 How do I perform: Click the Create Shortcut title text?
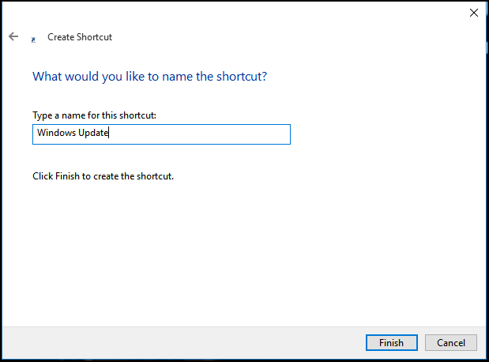click(x=80, y=37)
